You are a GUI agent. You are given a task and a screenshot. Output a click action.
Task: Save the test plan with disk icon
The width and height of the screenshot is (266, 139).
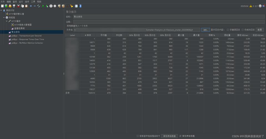(x=14, y=6)
